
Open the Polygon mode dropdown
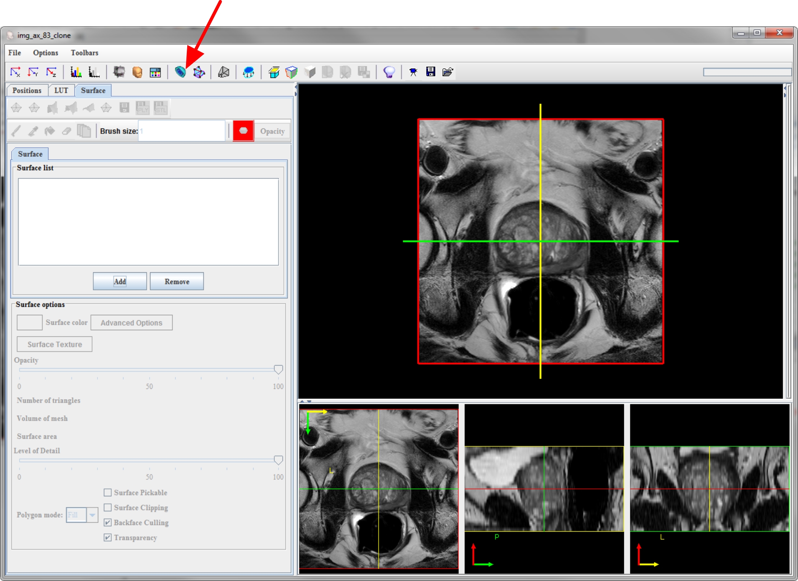(92, 515)
